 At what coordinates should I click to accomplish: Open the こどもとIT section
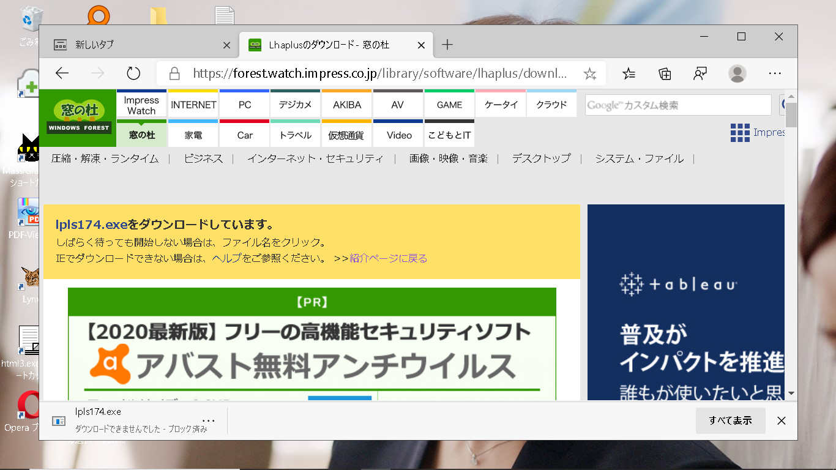point(449,133)
